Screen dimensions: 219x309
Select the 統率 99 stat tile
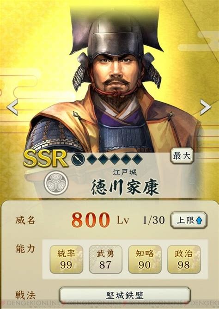[67, 260]
